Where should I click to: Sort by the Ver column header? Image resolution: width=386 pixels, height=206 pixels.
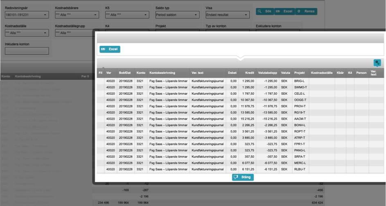108,73
